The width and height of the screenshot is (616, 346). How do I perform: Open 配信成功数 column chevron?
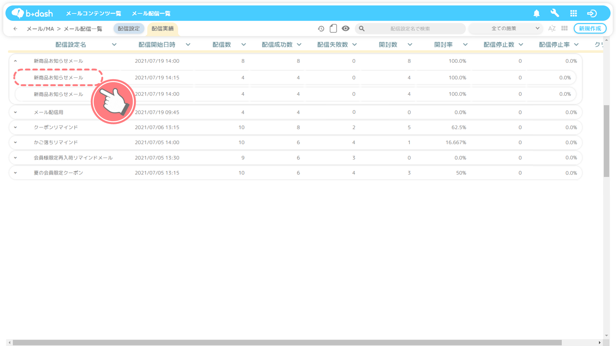pos(299,45)
